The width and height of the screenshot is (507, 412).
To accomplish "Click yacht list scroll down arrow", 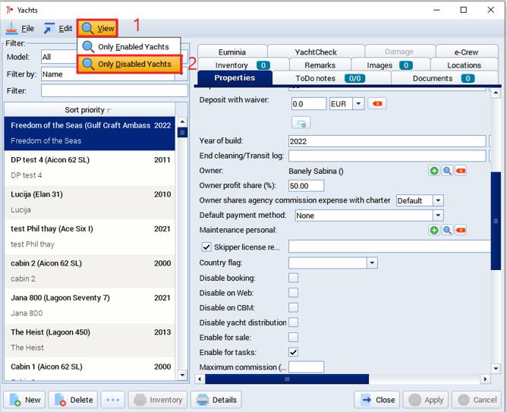I will click(x=182, y=375).
